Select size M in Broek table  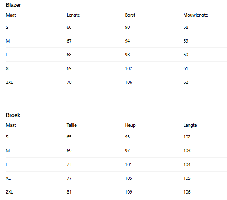[116, 151]
